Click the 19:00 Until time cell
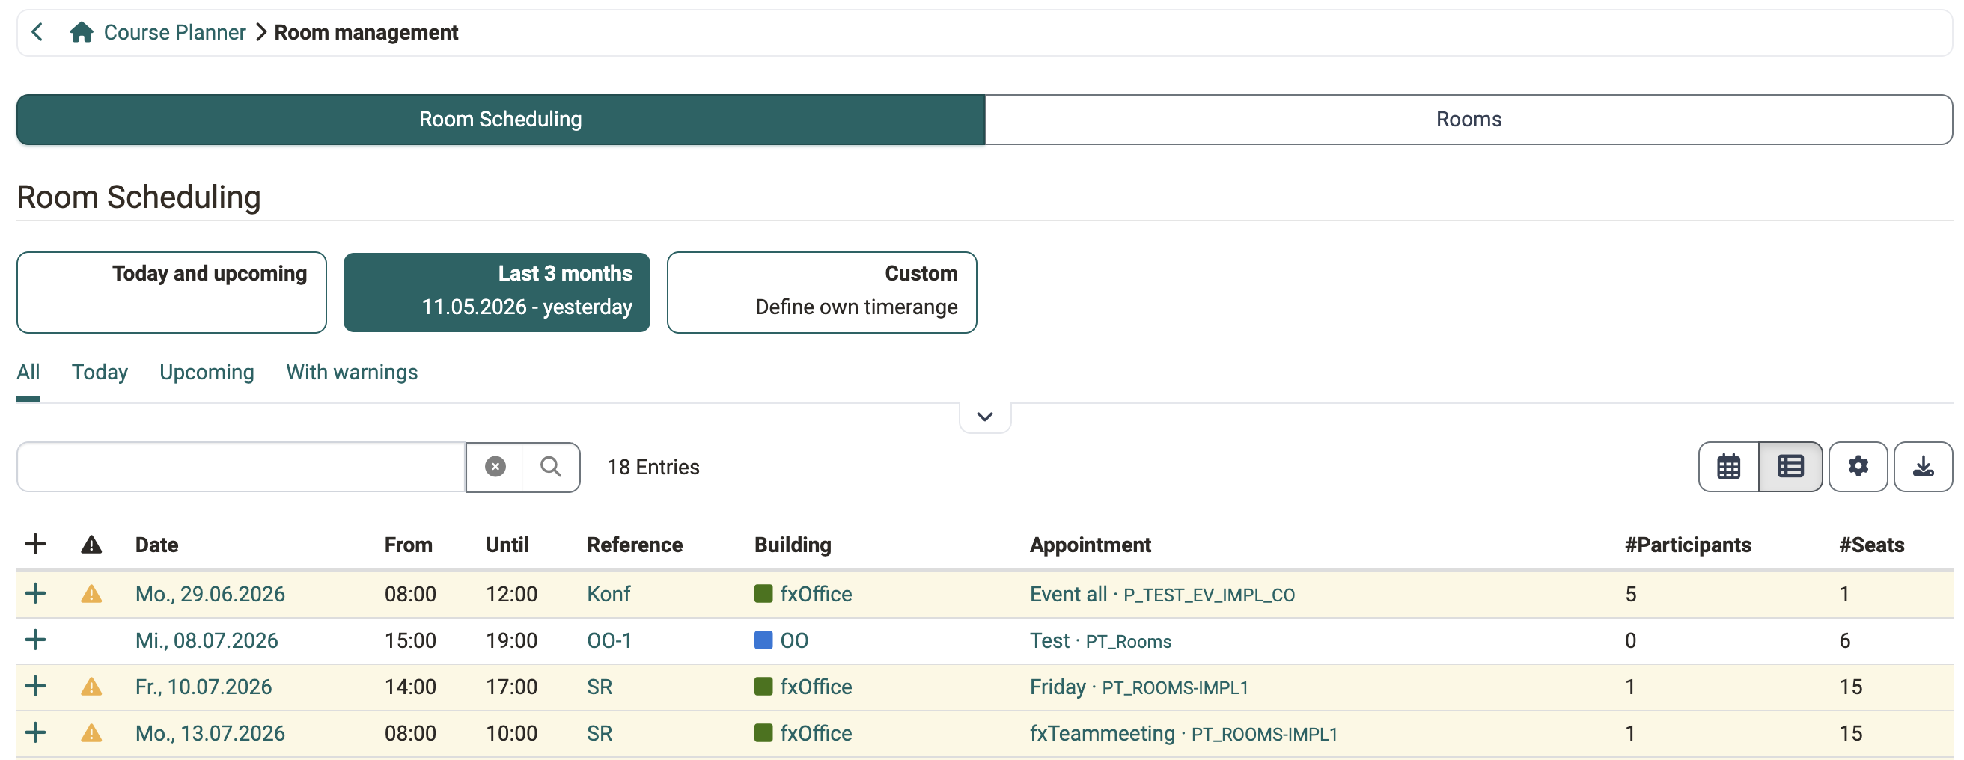Screen dimensions: 1964x760 512,640
